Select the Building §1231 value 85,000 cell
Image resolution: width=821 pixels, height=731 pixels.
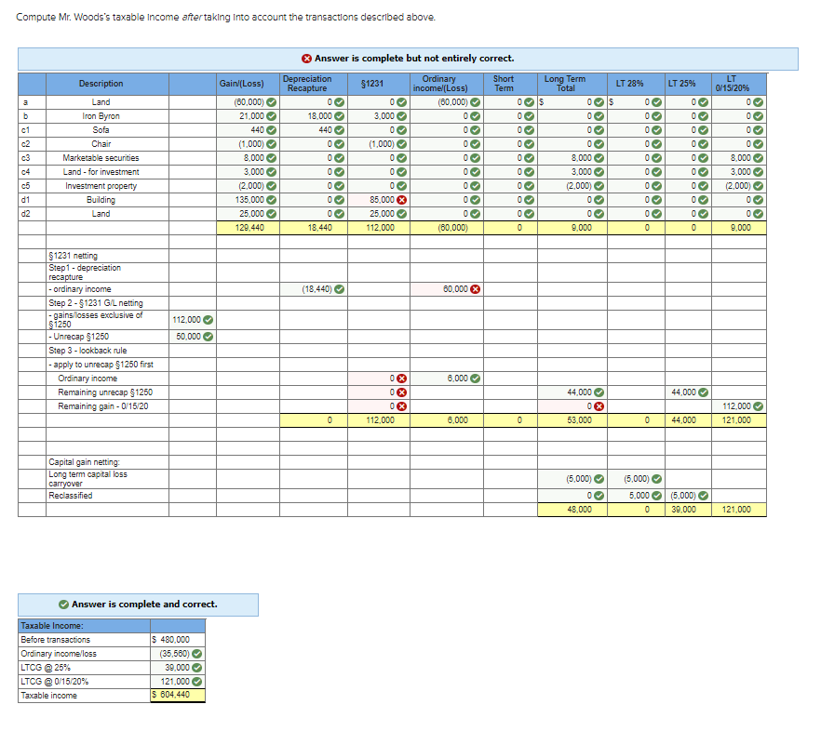click(379, 200)
